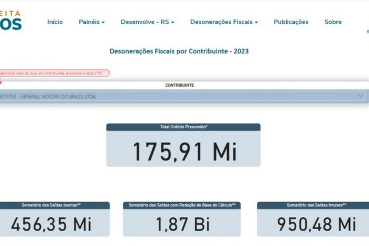This screenshot has height=246, width=369.
Task: Click the chevron in the Contribuinte selector
Action: [360, 96]
